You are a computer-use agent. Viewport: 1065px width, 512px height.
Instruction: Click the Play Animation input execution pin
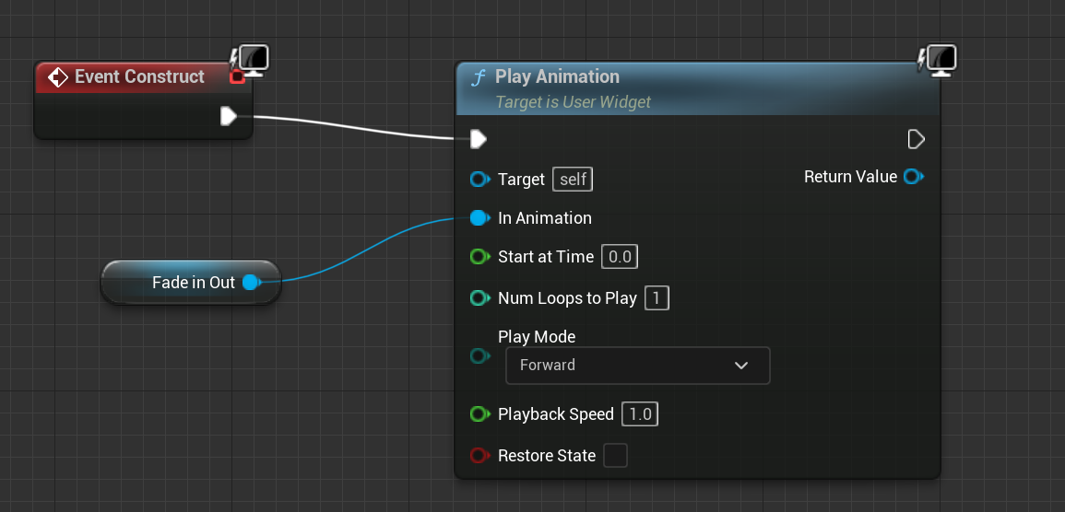[479, 140]
